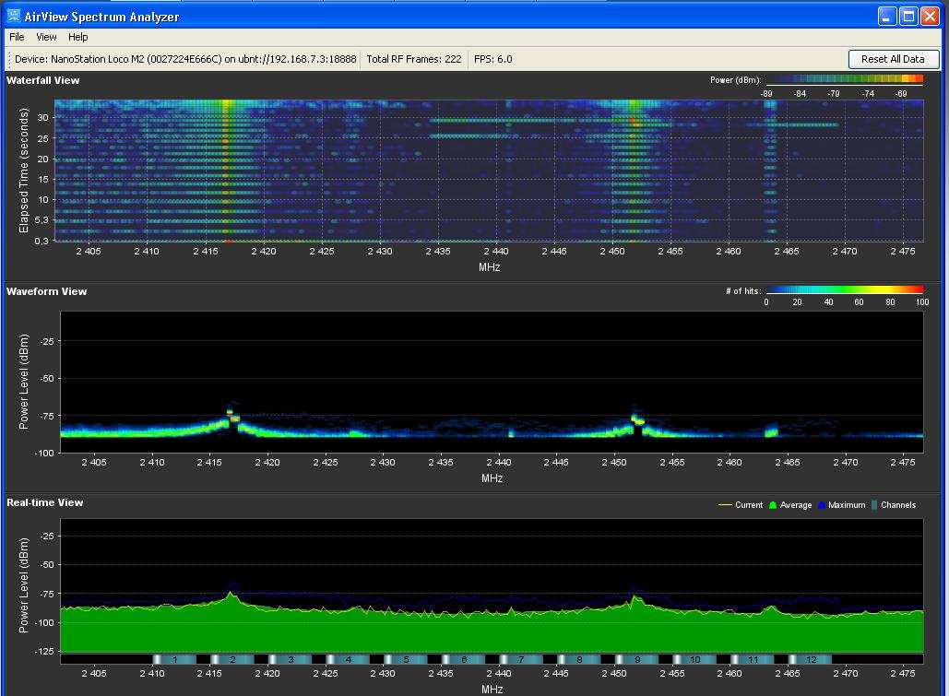Click the Device info toolbar label
This screenshot has height=696, width=949.
185,59
